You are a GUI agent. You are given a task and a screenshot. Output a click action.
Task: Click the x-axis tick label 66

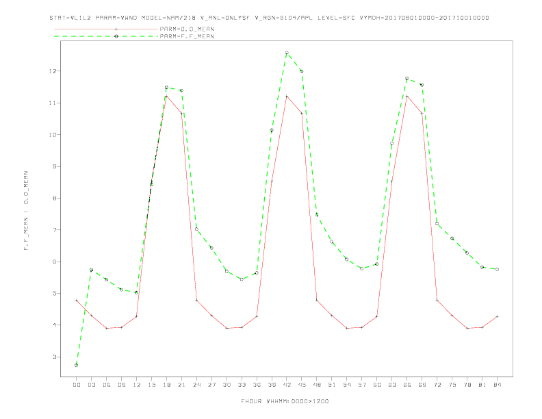407,385
